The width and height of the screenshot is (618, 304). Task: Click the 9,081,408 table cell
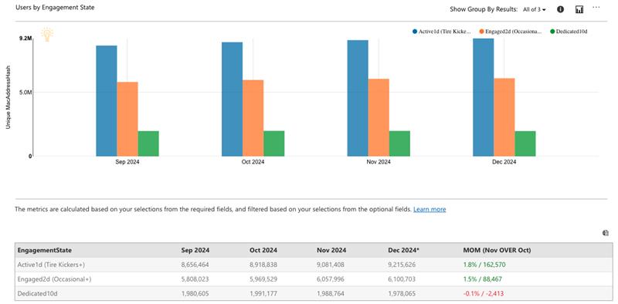click(331, 265)
